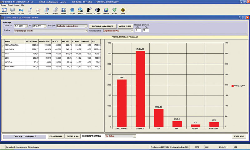The image size is (250, 150).
Task: Open the Tip komit. icon
Action: pyautogui.click(x=89, y=11)
